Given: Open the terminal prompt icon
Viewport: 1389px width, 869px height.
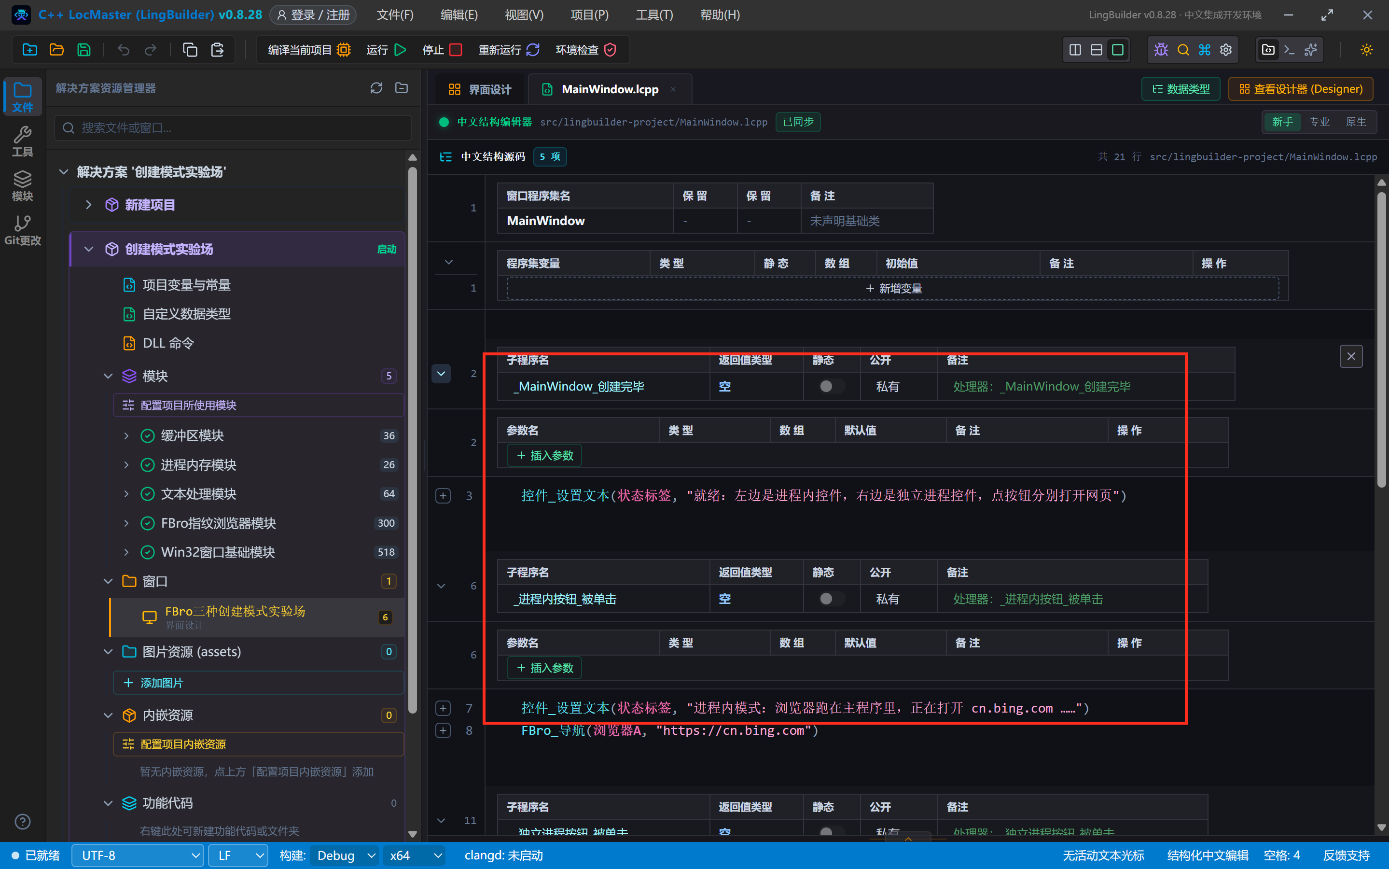Looking at the screenshot, I should click(1289, 50).
